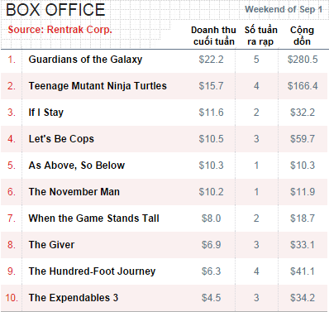Choose The November Man row title
The width and height of the screenshot is (329, 312).
tap(74, 192)
